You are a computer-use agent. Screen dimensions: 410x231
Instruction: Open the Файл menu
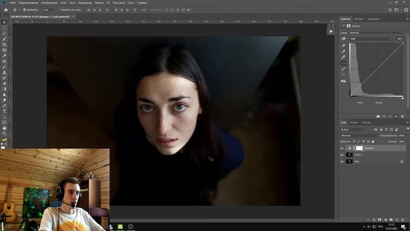point(13,3)
